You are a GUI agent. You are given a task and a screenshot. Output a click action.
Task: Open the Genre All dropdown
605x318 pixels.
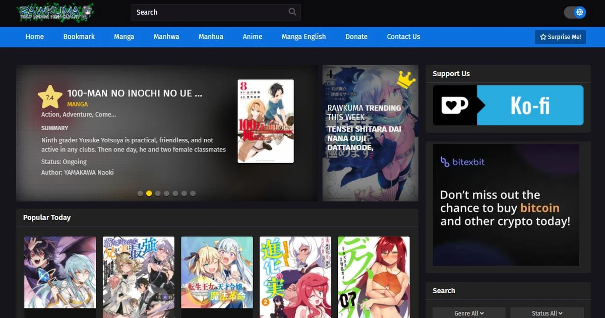pos(468,313)
